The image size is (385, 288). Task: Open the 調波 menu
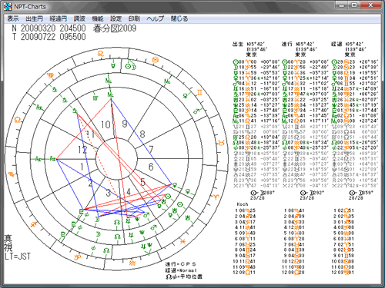pyautogui.click(x=79, y=18)
